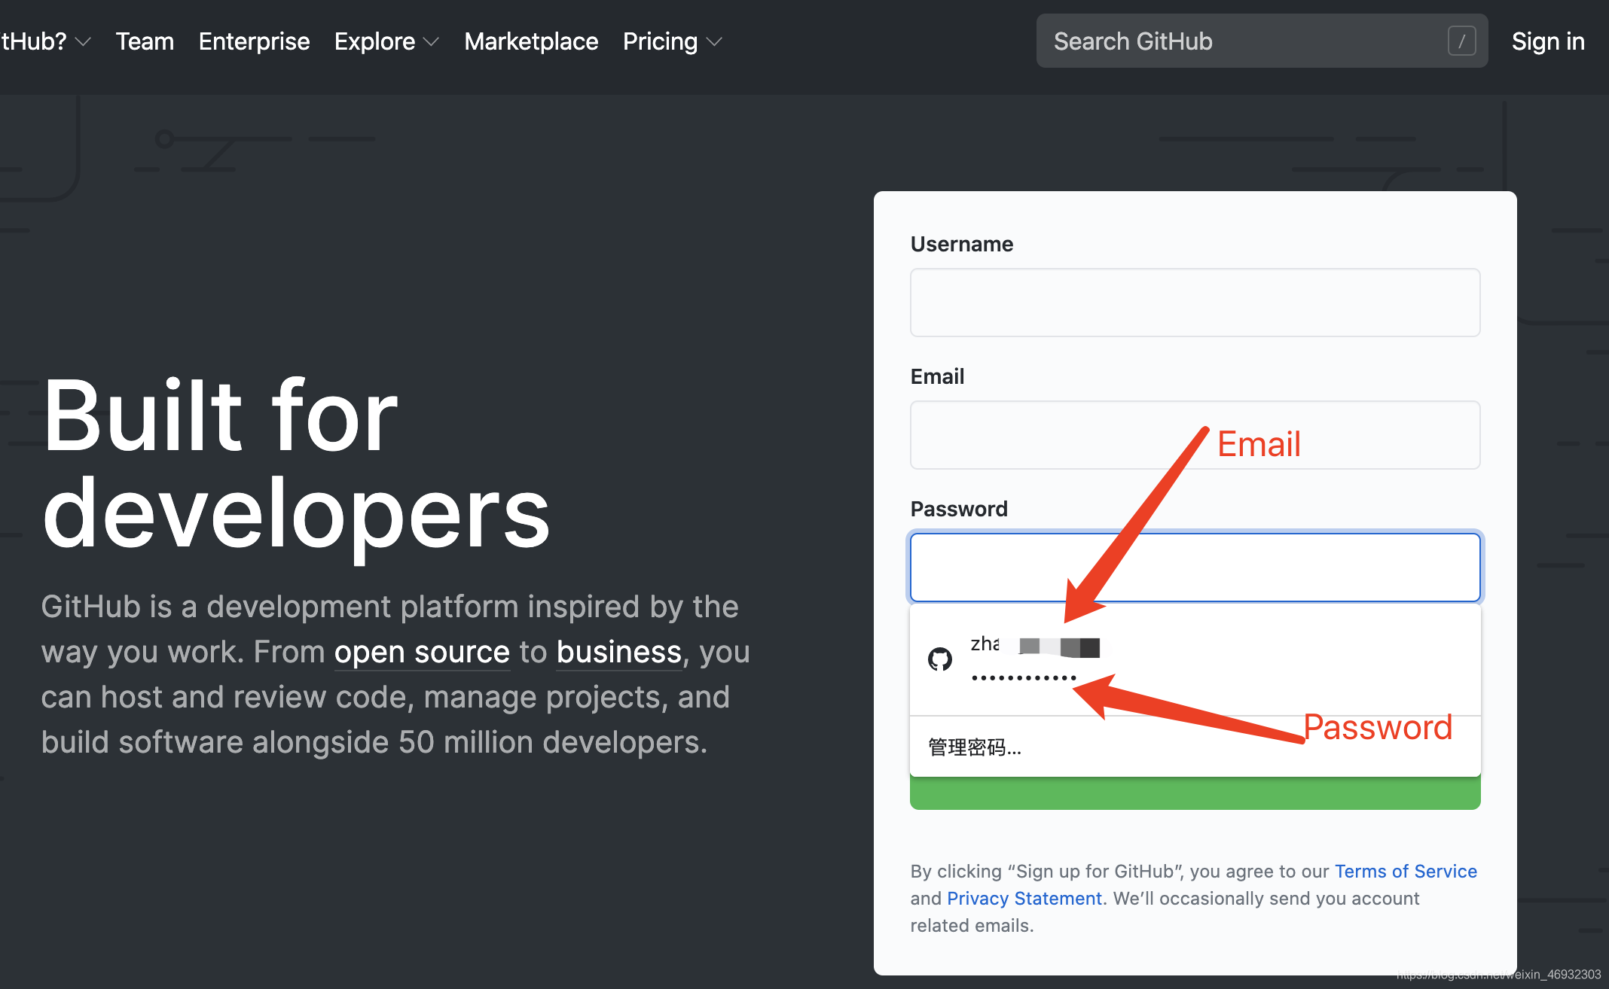The image size is (1609, 989).
Task: Open the Enterprise menu item
Action: coord(254,41)
